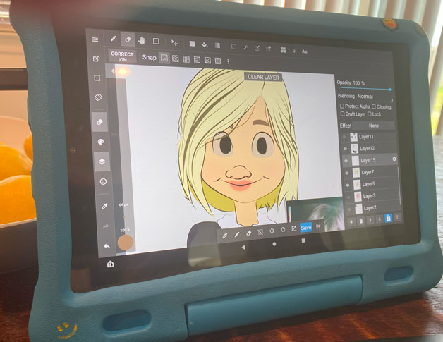Tap the rotate canvas icon in left sidebar

[x=98, y=98]
